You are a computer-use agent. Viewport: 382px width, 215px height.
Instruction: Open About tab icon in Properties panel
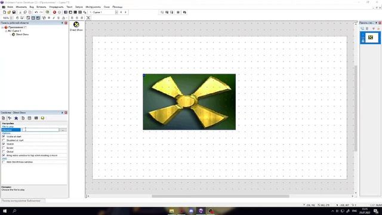42,118
